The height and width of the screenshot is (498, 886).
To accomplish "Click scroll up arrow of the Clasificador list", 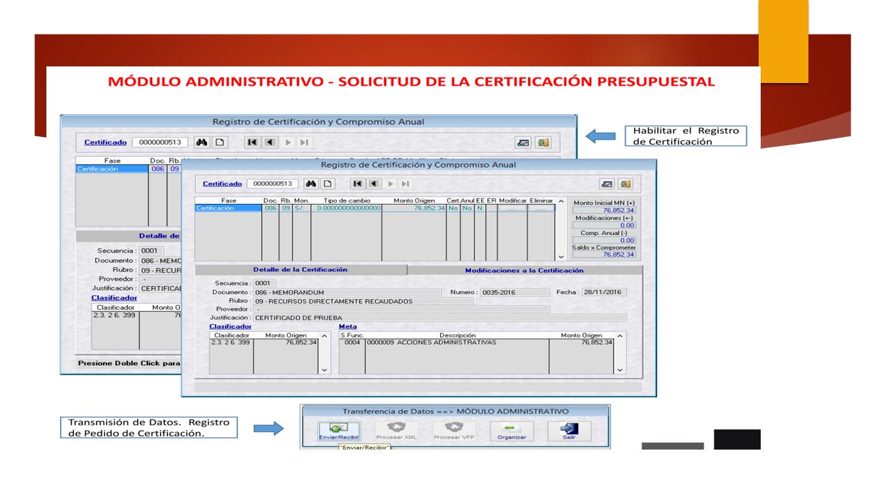I will point(325,336).
